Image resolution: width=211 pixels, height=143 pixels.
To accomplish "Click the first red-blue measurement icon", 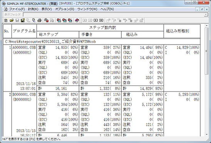I will pos(59,20).
